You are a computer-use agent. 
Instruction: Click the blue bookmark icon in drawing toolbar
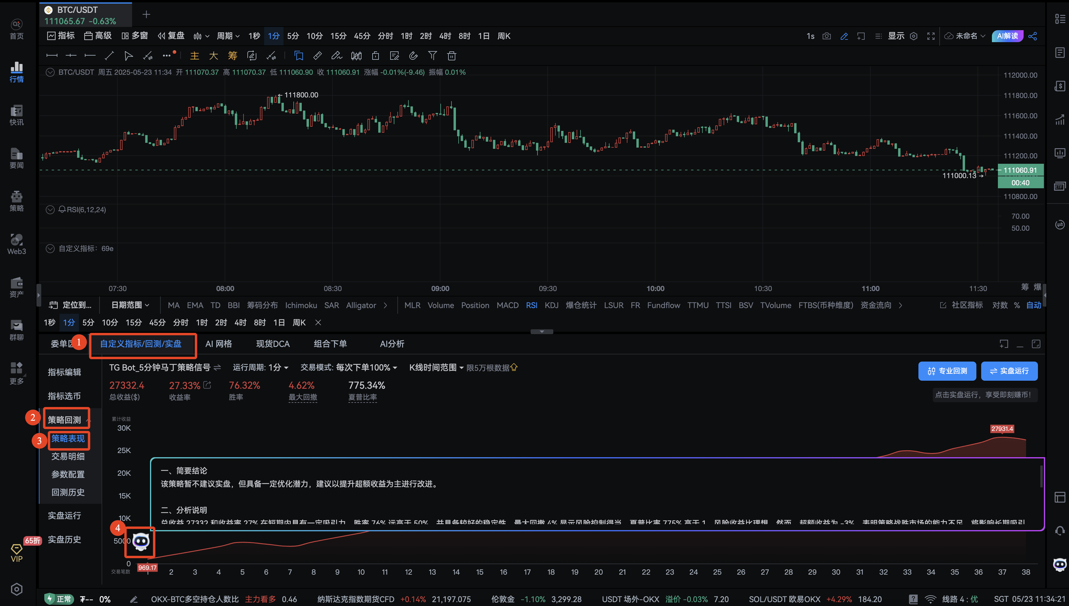[x=298, y=56]
